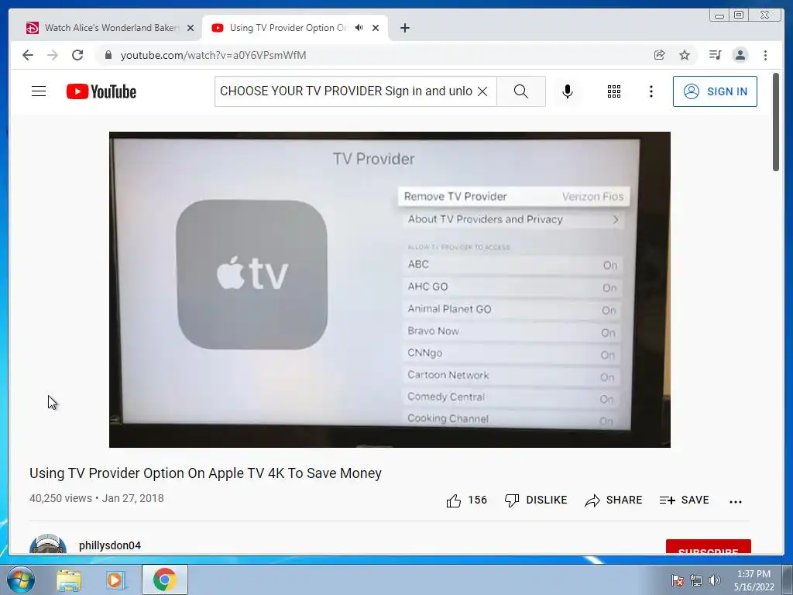793x595 pixels.
Task: Submit search with the magnifier button
Action: tap(521, 91)
